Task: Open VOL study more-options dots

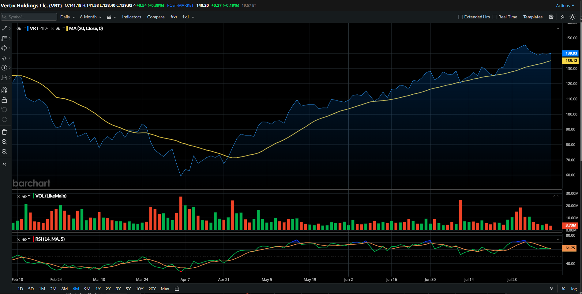Action: coord(30,196)
